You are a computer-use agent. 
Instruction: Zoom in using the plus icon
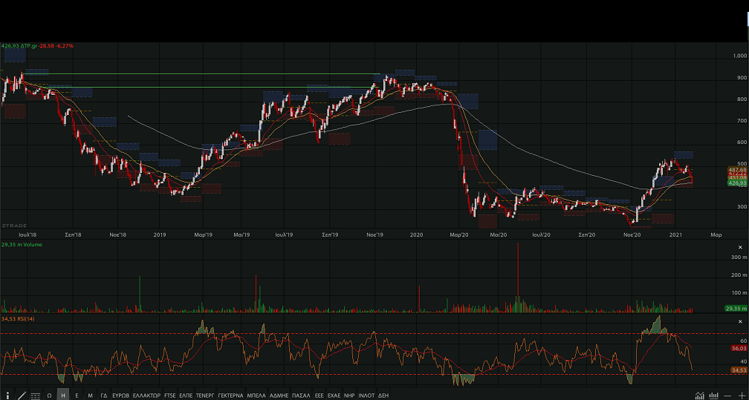pos(741,396)
